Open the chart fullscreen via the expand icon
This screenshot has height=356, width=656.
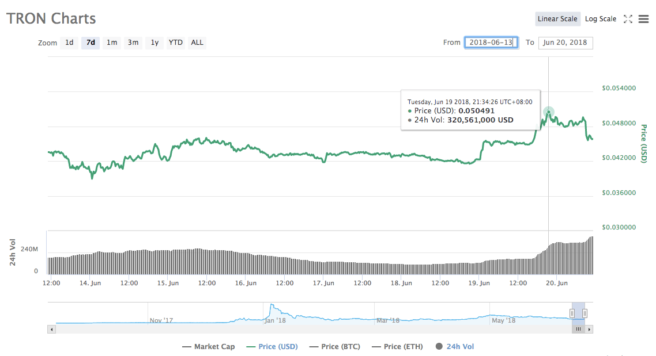pyautogui.click(x=628, y=19)
